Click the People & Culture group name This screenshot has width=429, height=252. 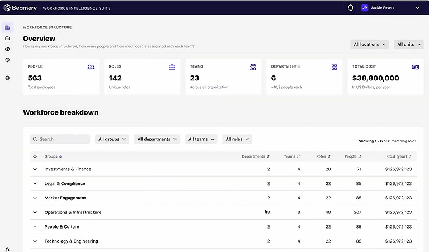pyautogui.click(x=62, y=227)
